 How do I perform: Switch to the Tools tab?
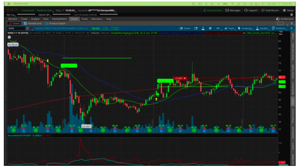85,19
